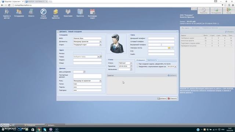Click the employee avatar photo
This screenshot has height=132, width=235.
click(116, 44)
